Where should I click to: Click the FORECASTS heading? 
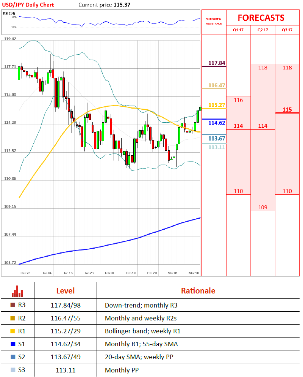(261, 18)
